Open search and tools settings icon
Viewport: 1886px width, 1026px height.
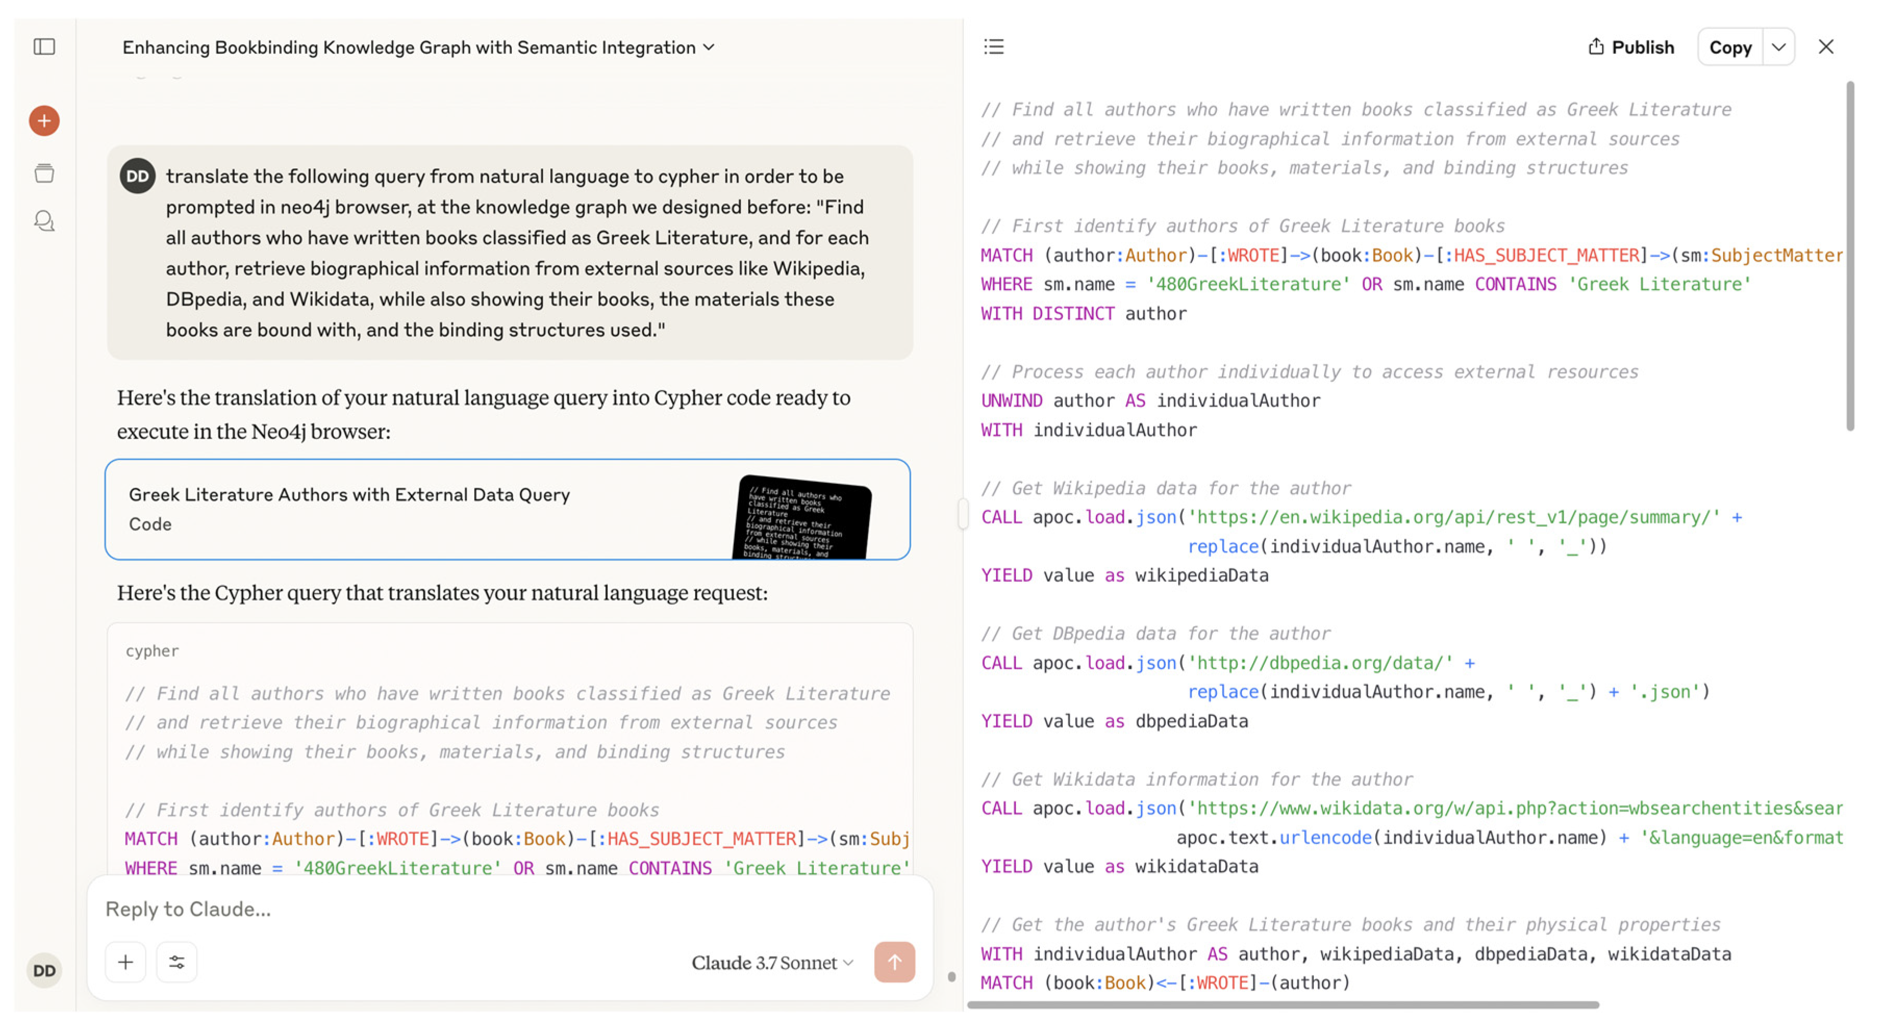pos(177,961)
